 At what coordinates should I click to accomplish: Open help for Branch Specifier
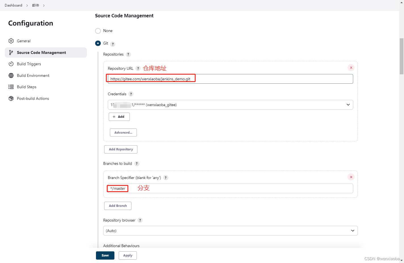pyautogui.click(x=166, y=178)
